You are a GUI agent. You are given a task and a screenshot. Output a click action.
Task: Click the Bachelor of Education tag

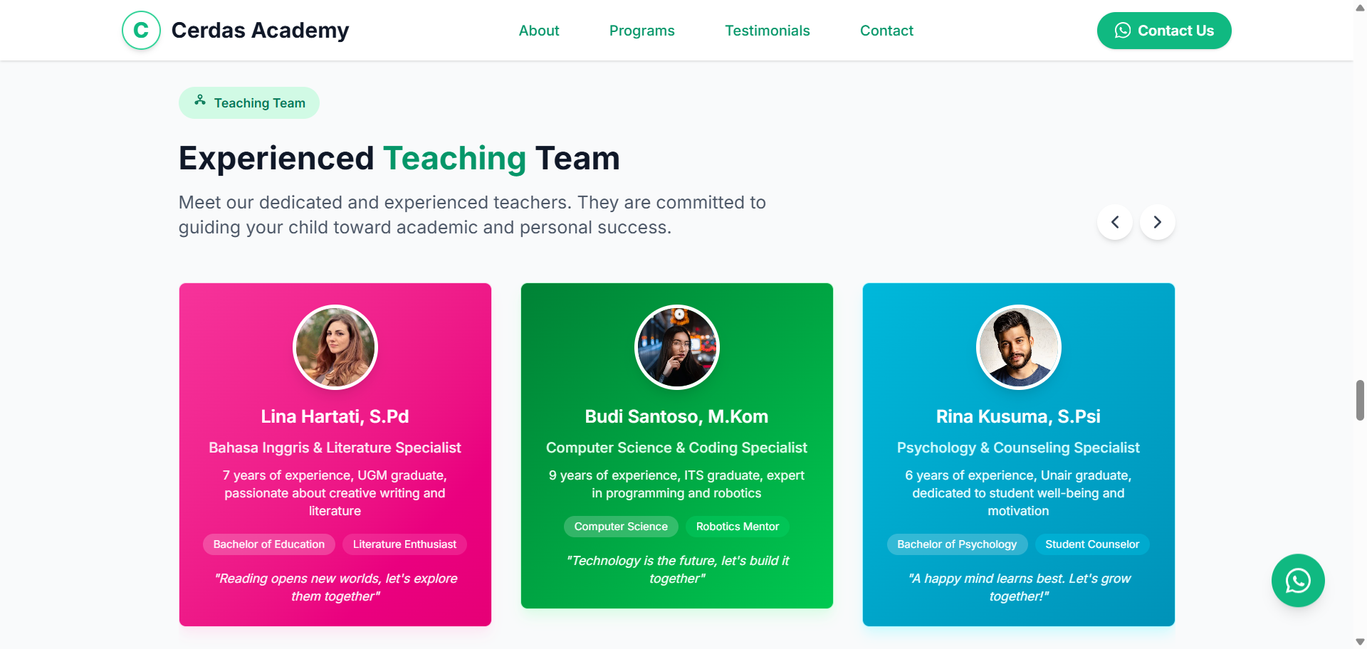click(x=268, y=544)
